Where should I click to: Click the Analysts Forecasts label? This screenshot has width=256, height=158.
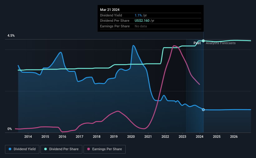pos(220,43)
